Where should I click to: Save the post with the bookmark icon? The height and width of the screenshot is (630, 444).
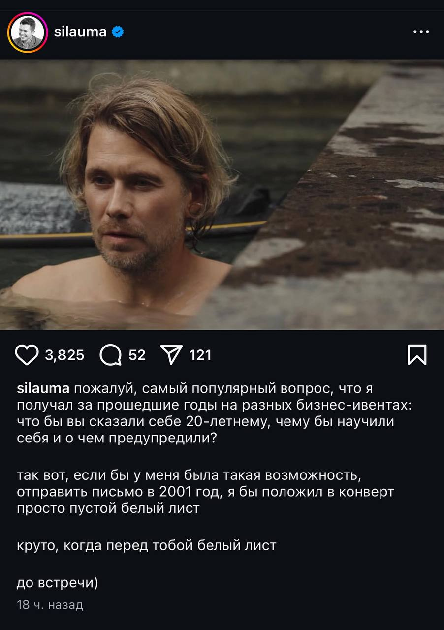coord(417,354)
